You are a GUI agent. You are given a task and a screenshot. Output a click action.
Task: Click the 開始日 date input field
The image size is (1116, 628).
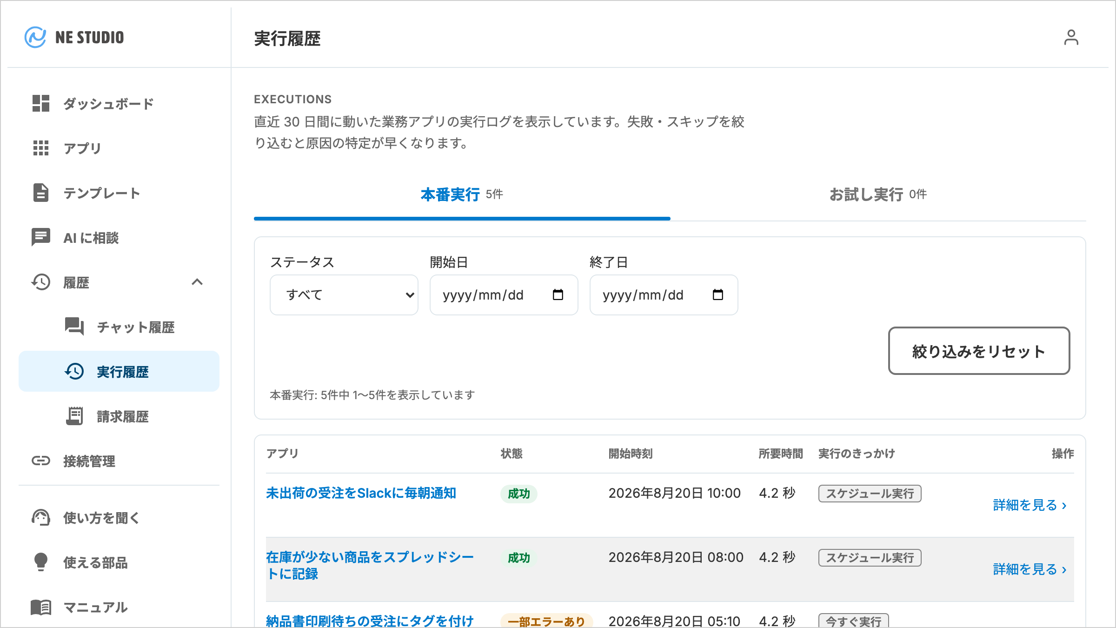pos(504,295)
